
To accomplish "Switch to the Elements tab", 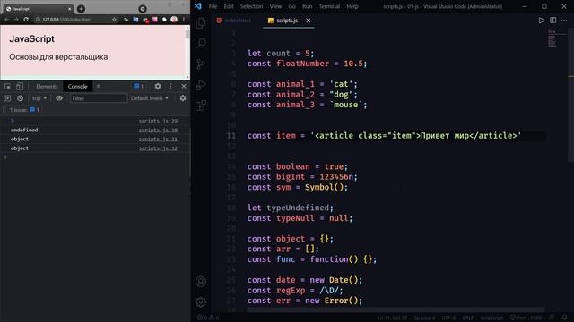I will (x=47, y=86).
